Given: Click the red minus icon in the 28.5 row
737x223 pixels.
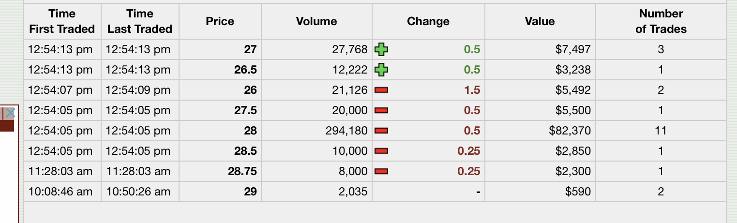Looking at the screenshot, I should (x=382, y=151).
